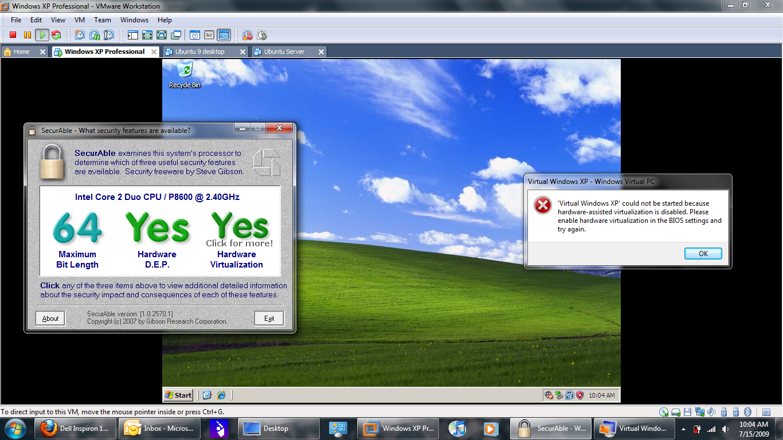
Task: Click the toolbar icon with the warning triangle
Action: [248, 35]
